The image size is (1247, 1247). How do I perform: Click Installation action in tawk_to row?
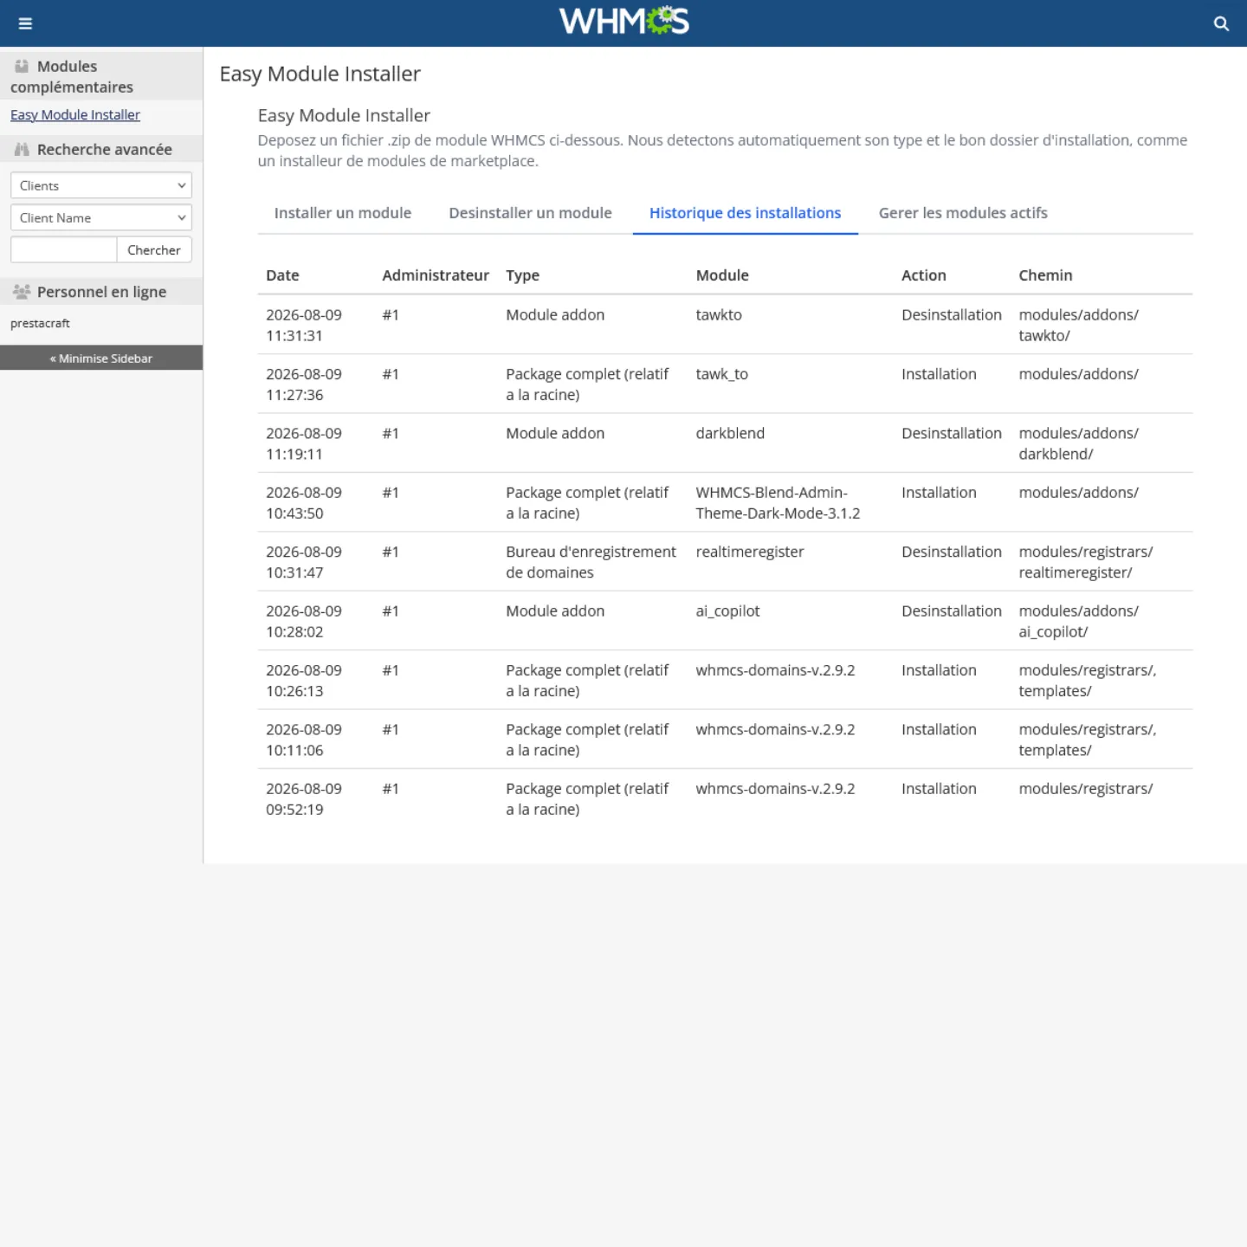tap(939, 374)
